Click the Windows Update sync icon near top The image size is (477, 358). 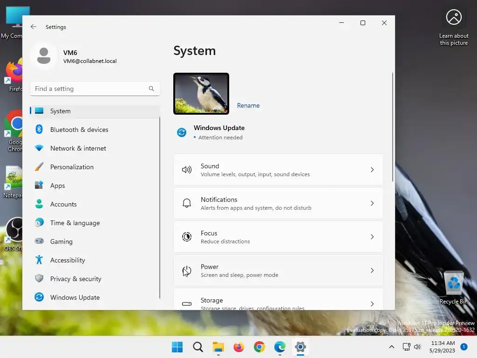point(182,132)
